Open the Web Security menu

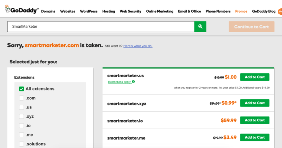130,11
